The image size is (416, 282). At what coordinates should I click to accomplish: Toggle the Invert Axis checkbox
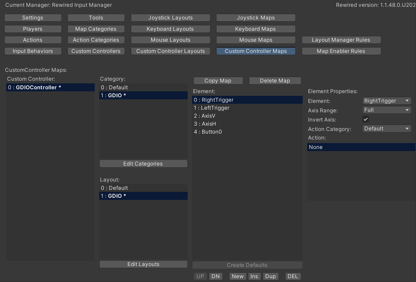(x=366, y=119)
